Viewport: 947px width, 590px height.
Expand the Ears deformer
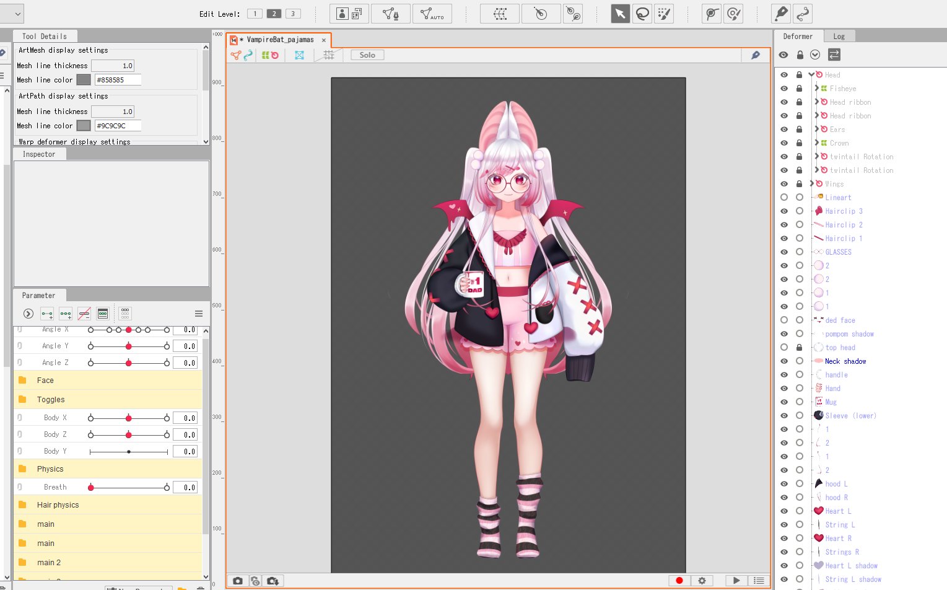(816, 130)
